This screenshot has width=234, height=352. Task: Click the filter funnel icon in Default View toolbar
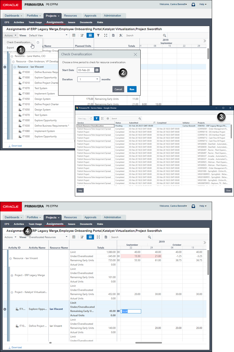coord(98,35)
